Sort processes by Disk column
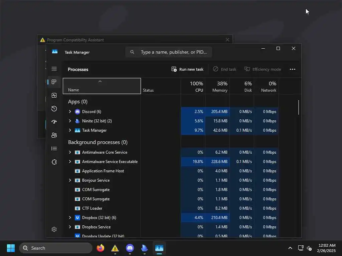The height and width of the screenshot is (256, 342). click(x=242, y=86)
